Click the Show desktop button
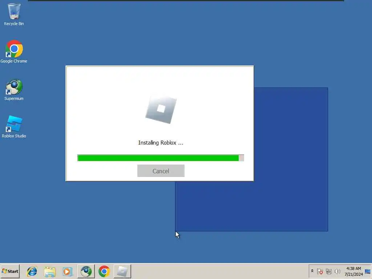 point(368,271)
